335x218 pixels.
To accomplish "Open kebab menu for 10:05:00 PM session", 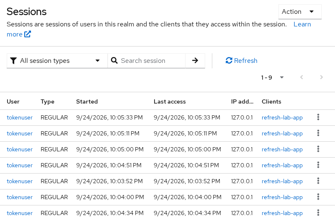I will click(x=318, y=149).
